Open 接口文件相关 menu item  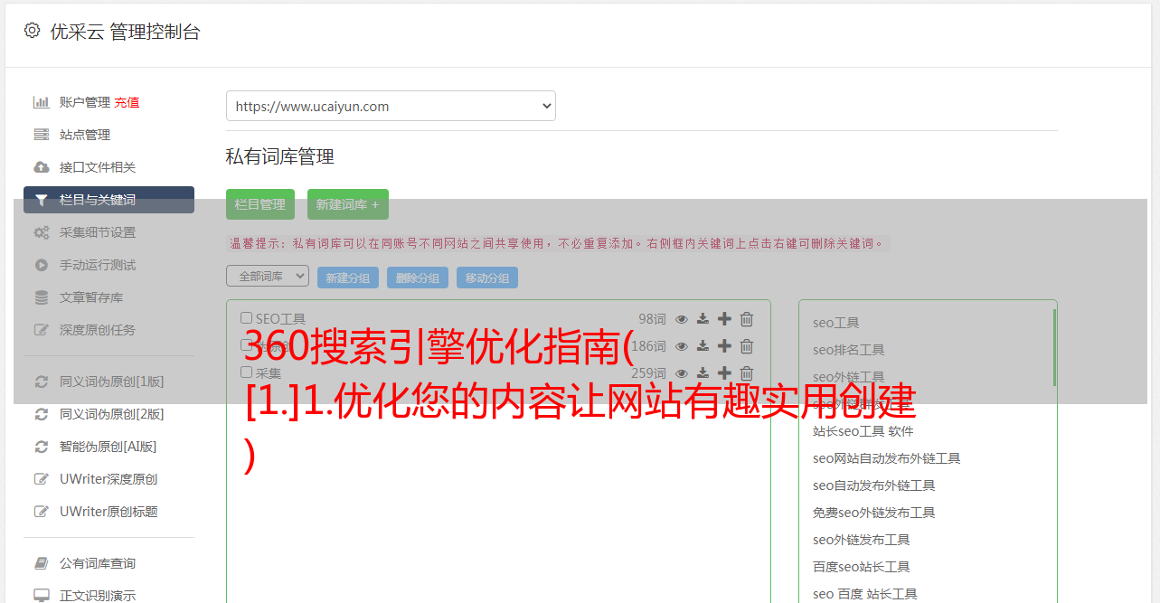tap(98, 167)
